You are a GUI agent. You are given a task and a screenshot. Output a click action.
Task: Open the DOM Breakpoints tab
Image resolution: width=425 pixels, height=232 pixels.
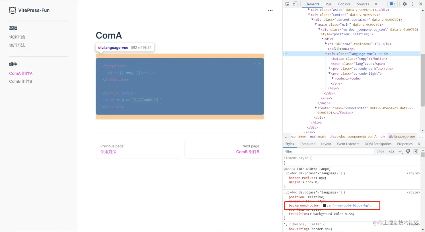[378, 144]
